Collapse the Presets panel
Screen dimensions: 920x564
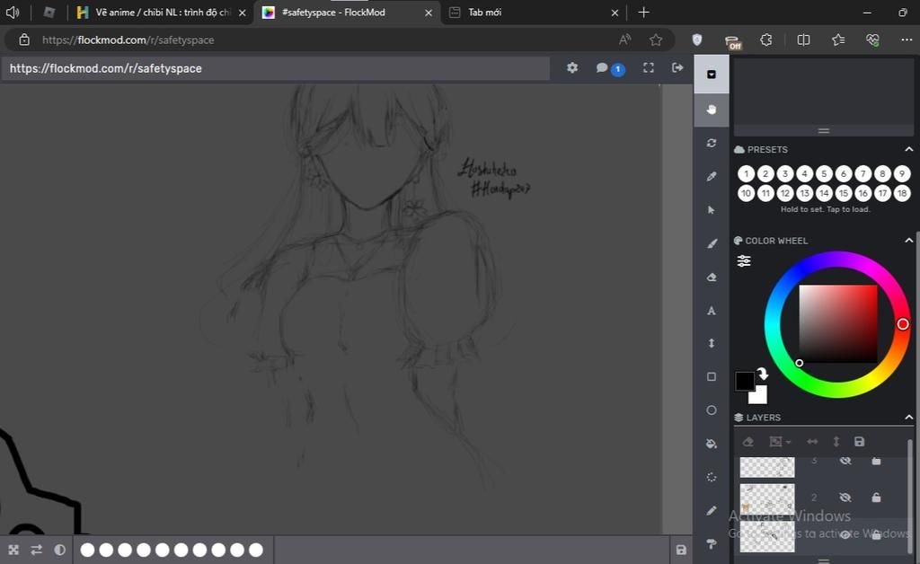[909, 149]
